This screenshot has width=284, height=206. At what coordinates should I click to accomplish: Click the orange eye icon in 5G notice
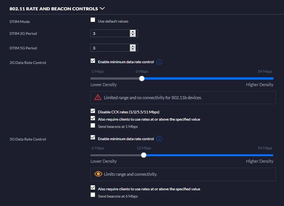(x=98, y=174)
